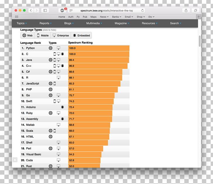Screen dimensions: 213x184
Task: Select the Python language row label
Action: [x=30, y=48]
